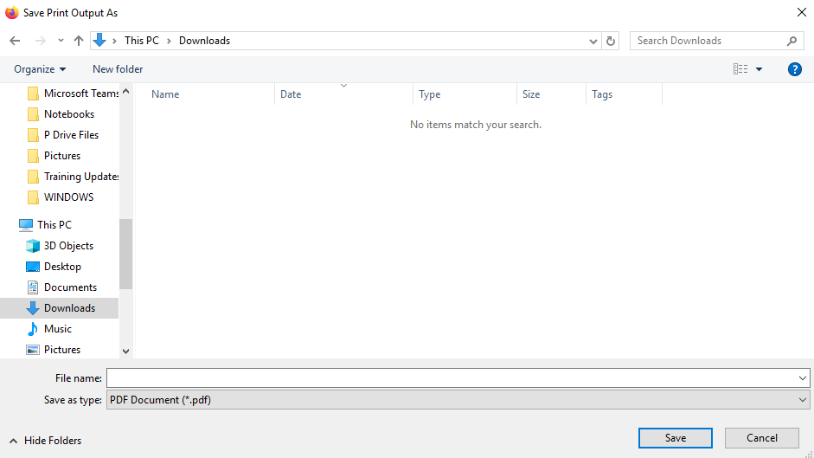Image resolution: width=814 pixels, height=458 pixels.
Task: Click the forward navigation arrow
Action: 40,41
